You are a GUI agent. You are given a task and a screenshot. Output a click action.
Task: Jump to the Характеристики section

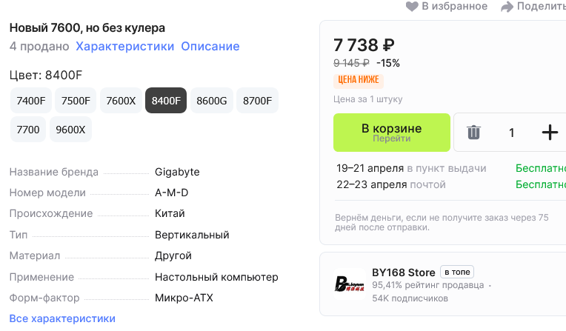coord(125,47)
